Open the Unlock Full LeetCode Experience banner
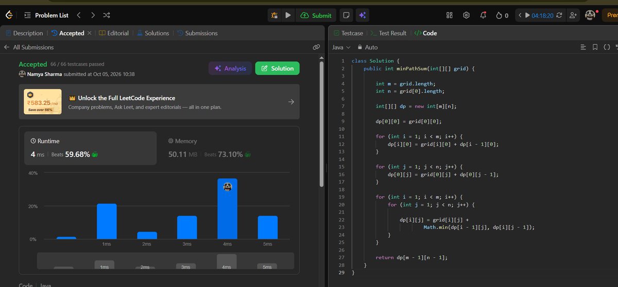618x287 pixels. coord(159,102)
